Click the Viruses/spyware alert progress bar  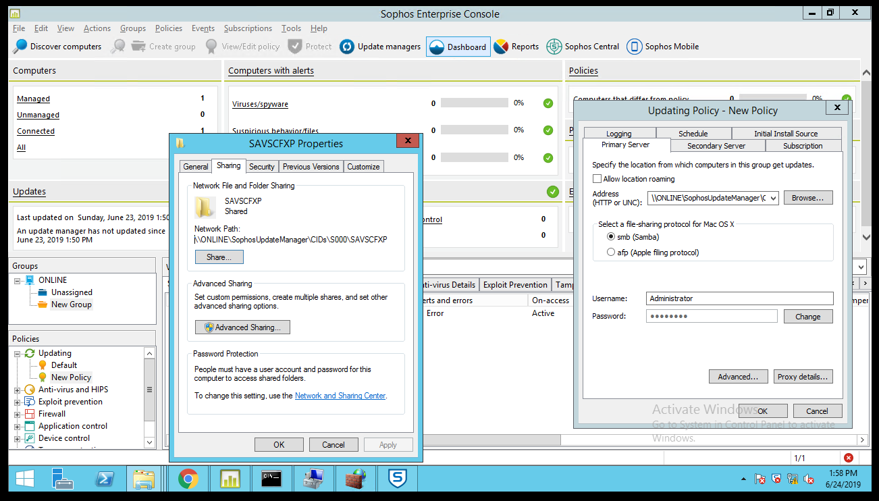coord(474,103)
